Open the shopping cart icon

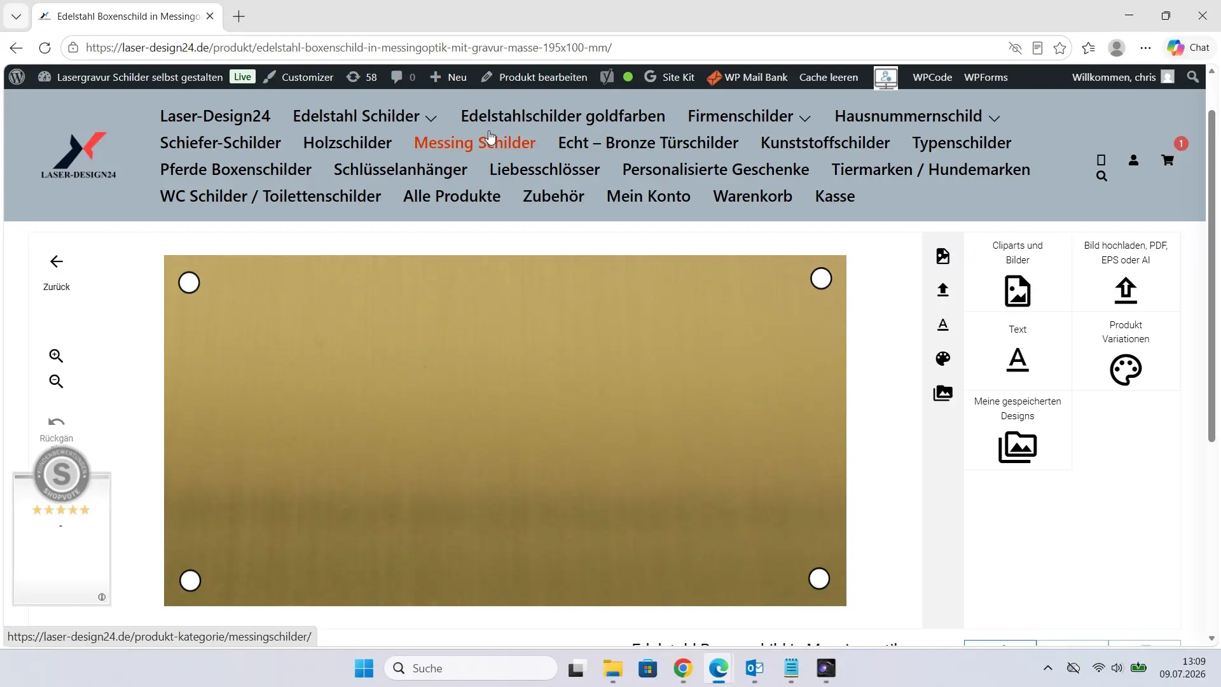point(1167,160)
